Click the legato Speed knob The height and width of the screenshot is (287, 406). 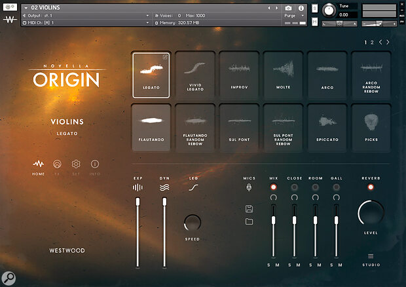[x=193, y=223]
